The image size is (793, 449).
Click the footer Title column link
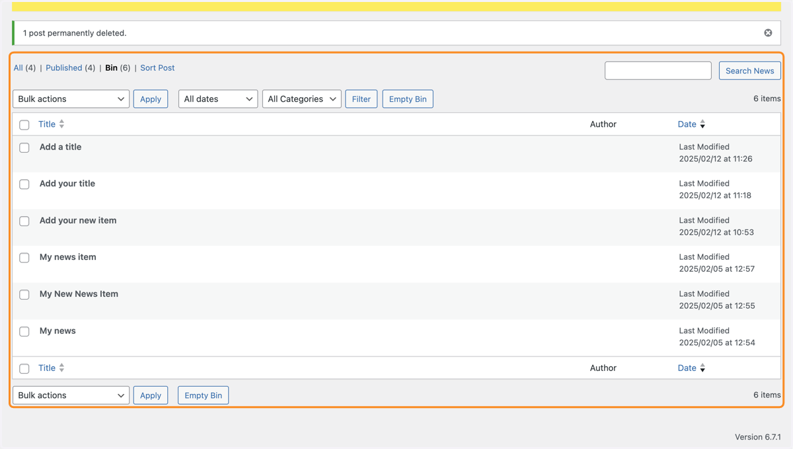pyautogui.click(x=47, y=368)
